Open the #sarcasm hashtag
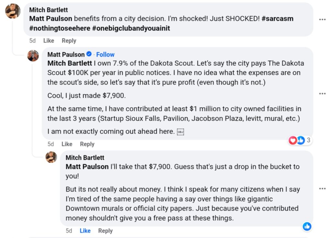Viewport: 331px width, 238px height. click(277, 18)
